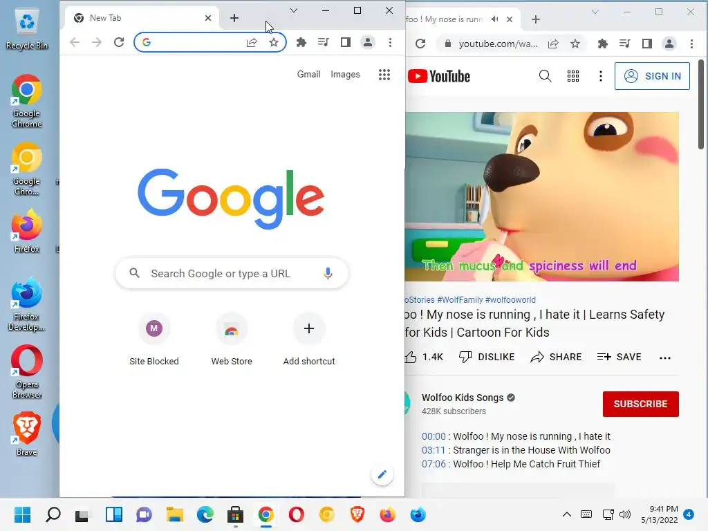The image size is (708, 531).
Task: Show hidden icons in system tray
Action: 567,514
